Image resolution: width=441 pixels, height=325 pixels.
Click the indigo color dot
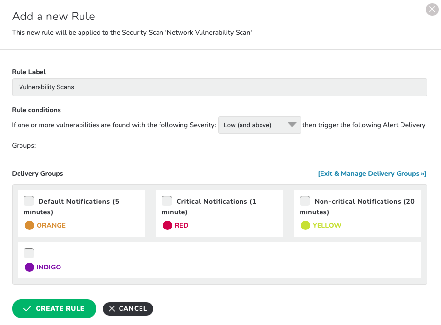[29, 267]
